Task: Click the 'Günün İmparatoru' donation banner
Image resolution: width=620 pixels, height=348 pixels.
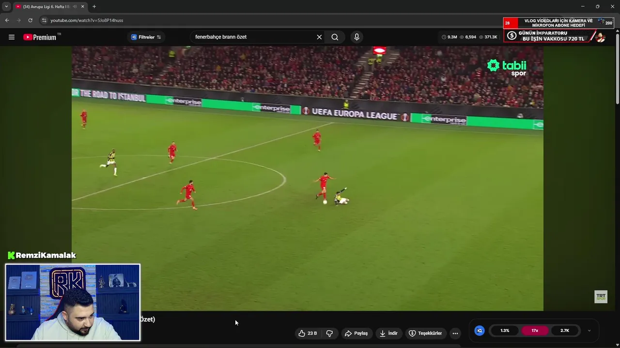Action: 555,36
